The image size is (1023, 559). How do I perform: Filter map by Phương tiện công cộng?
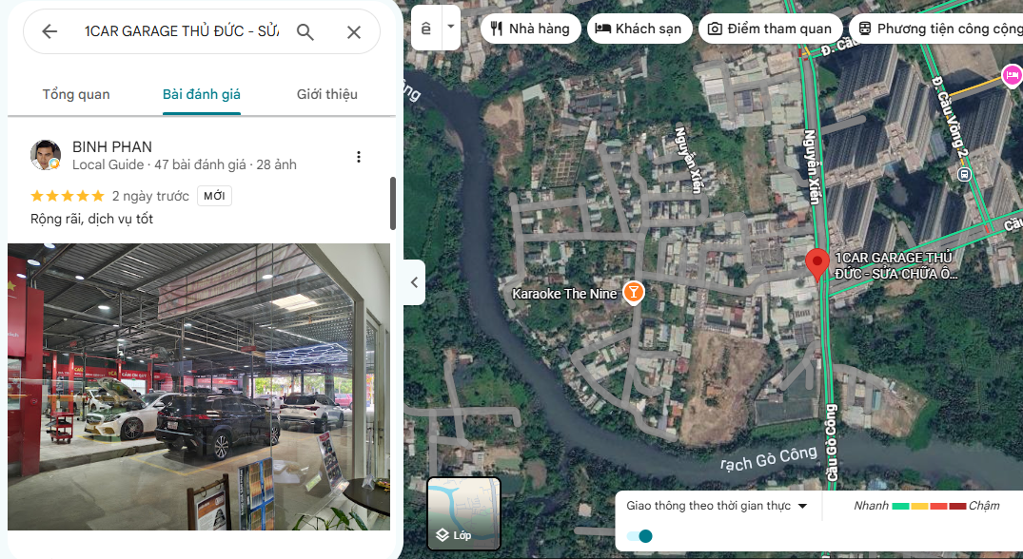tap(937, 29)
